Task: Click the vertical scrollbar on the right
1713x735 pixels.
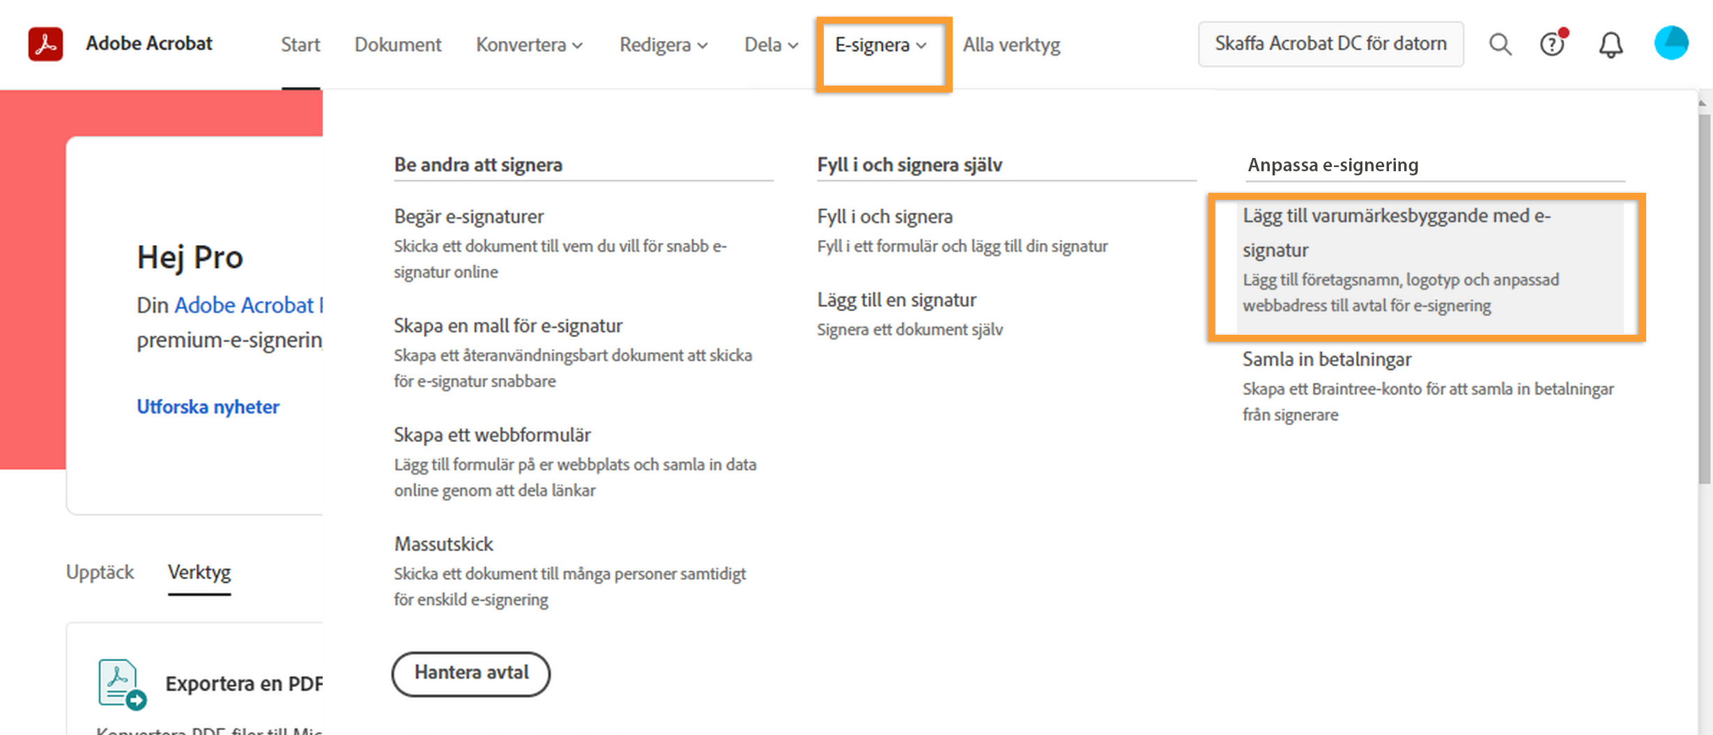Action: [1705, 299]
